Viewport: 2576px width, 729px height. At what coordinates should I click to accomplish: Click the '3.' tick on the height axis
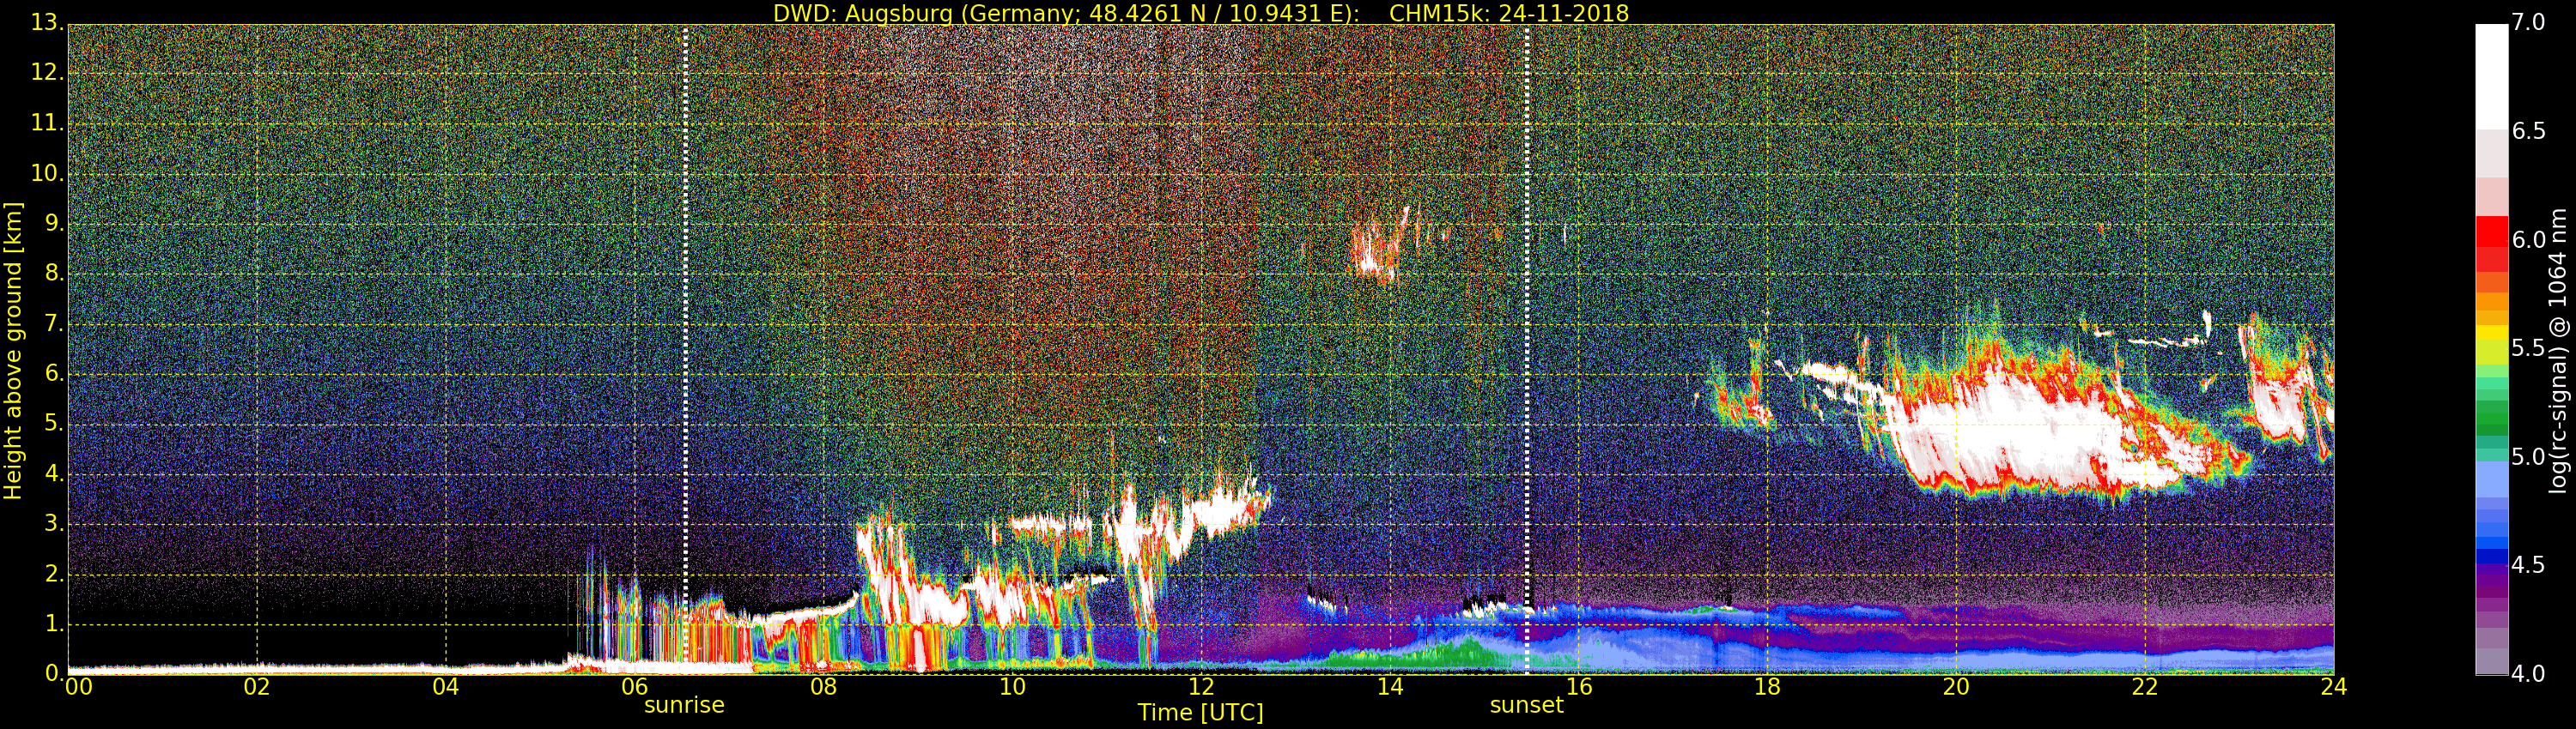[53, 523]
